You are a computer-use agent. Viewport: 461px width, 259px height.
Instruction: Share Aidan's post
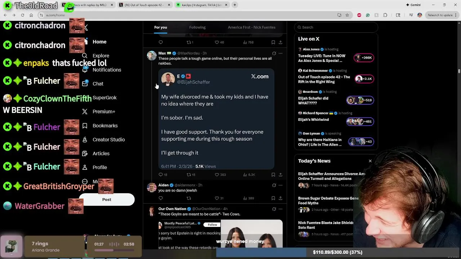281,198
